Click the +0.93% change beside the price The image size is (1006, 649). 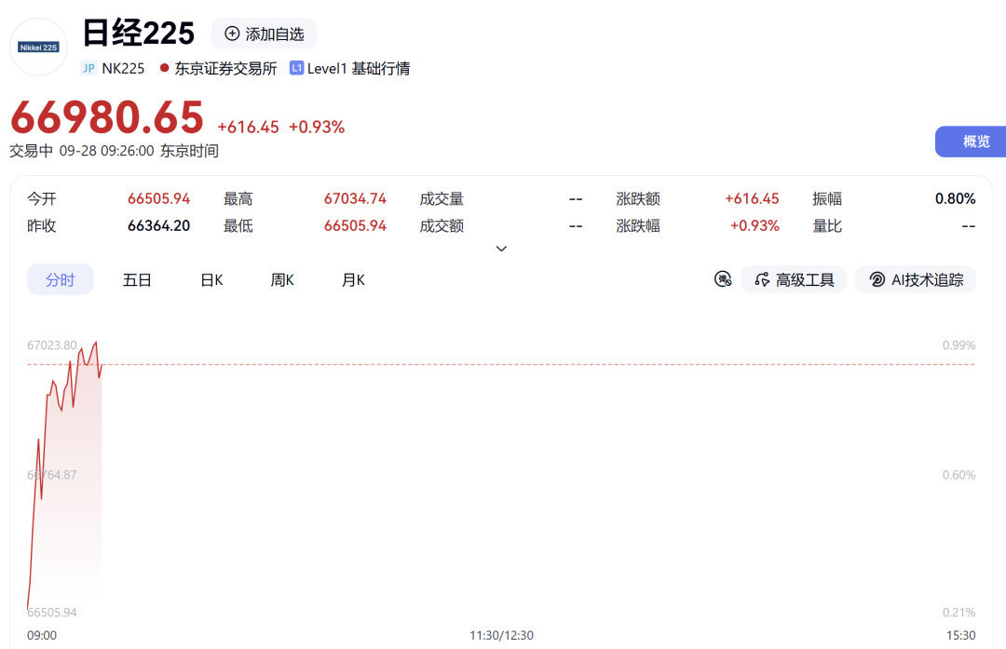317,127
